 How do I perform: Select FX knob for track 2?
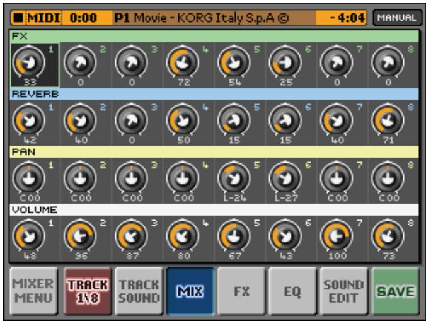[80, 62]
